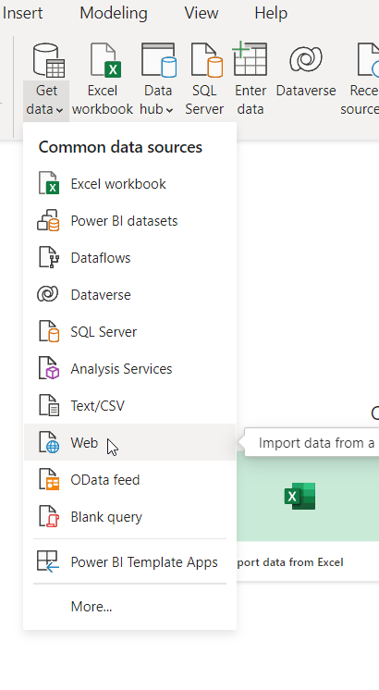Click the Blank query scroll icon
The height and width of the screenshot is (690, 379).
48,516
